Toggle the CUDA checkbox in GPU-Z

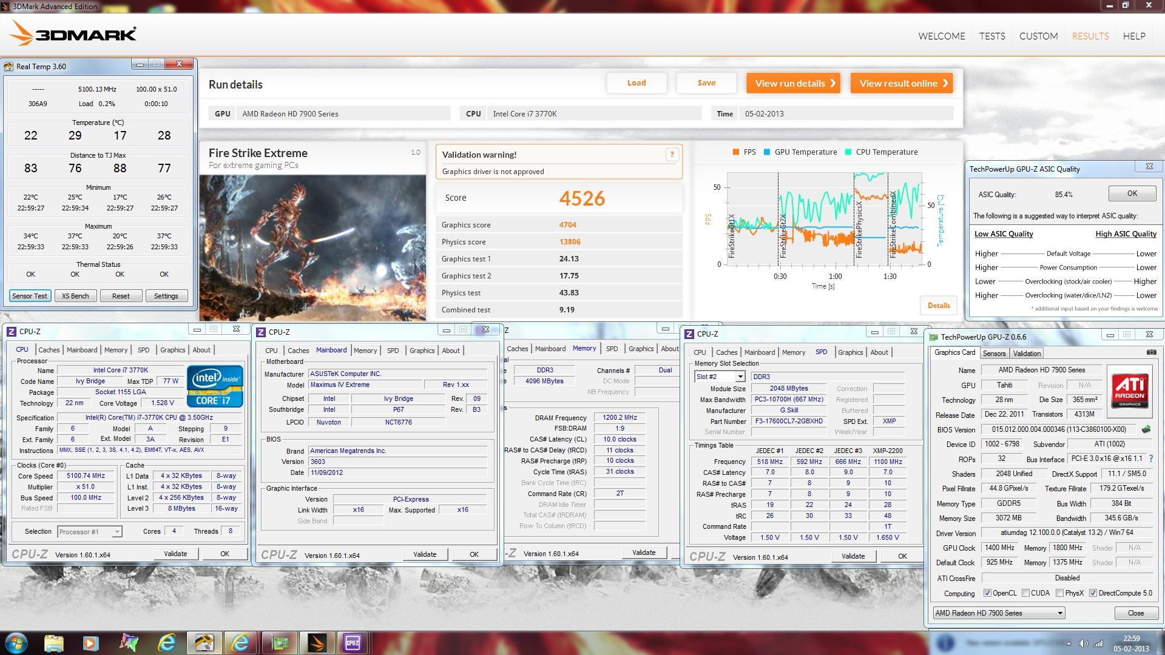pos(1025,593)
